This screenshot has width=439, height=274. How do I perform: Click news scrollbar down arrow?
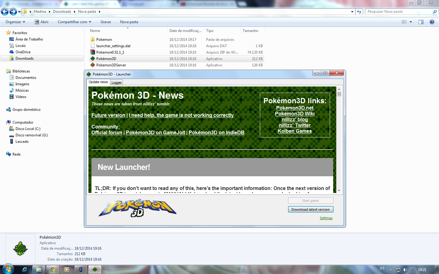(x=339, y=190)
